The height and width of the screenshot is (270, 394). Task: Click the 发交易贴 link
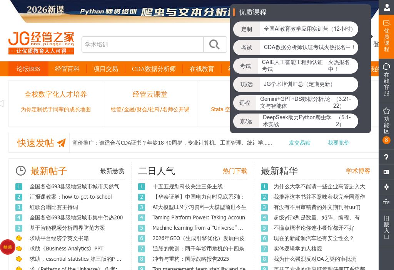click(x=300, y=143)
